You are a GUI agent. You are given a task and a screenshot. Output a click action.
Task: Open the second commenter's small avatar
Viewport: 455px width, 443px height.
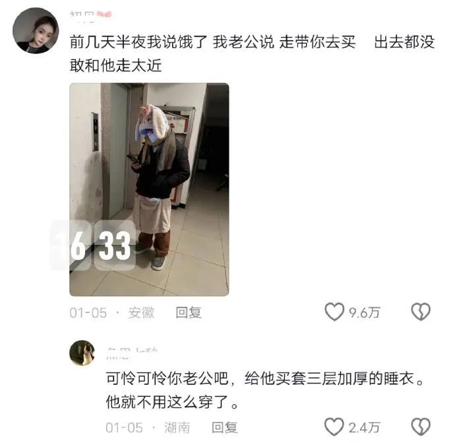pyautogui.click(x=82, y=353)
